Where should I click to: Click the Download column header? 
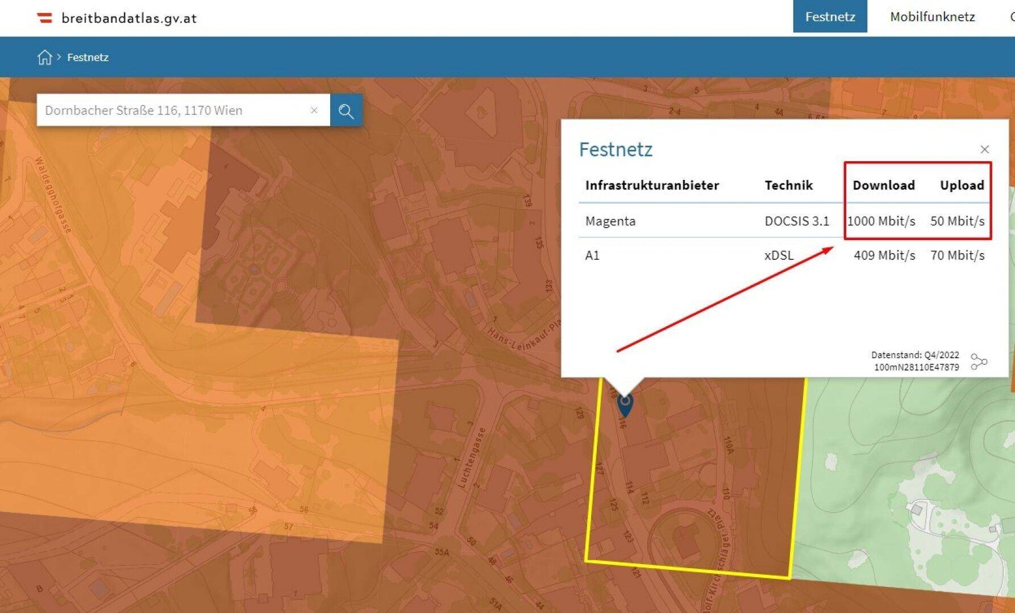(883, 185)
